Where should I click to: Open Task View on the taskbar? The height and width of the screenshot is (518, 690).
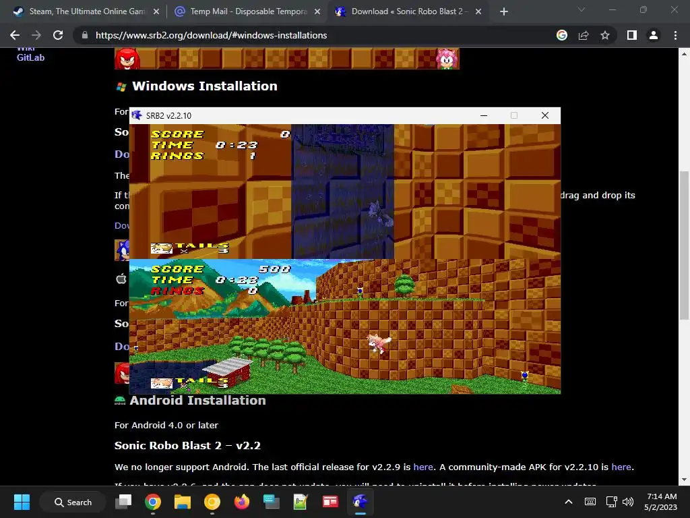click(123, 502)
